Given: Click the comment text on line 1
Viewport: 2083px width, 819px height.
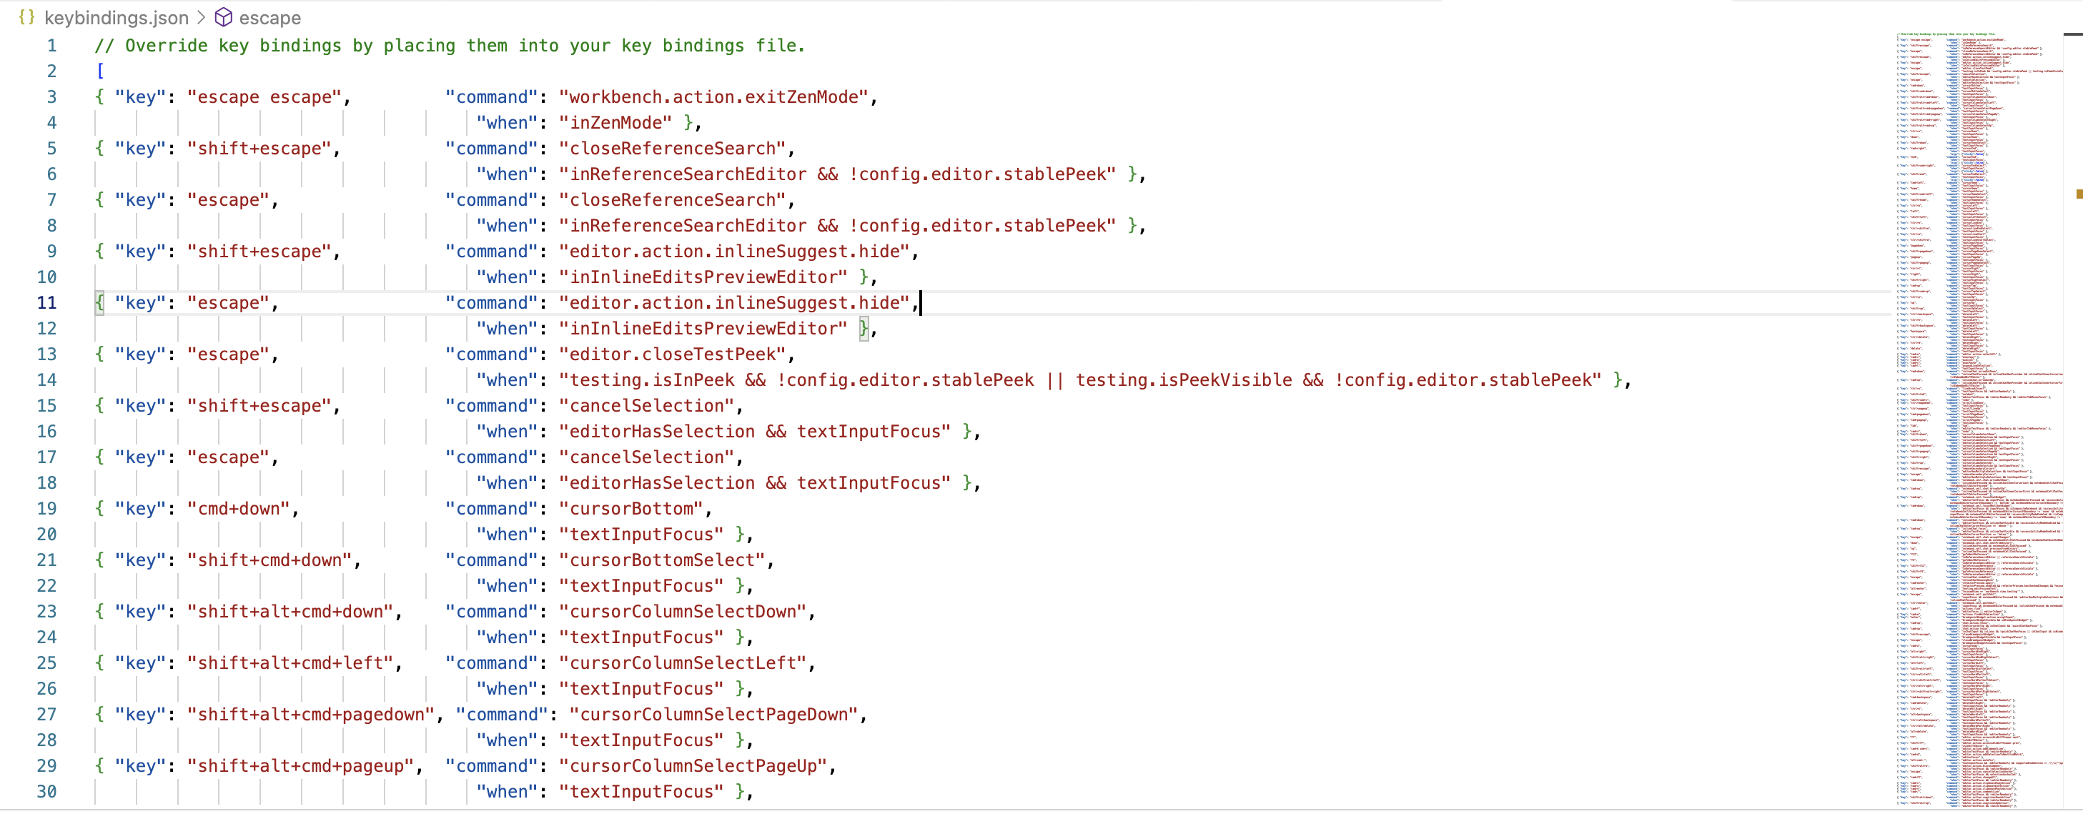Looking at the screenshot, I should (450, 46).
